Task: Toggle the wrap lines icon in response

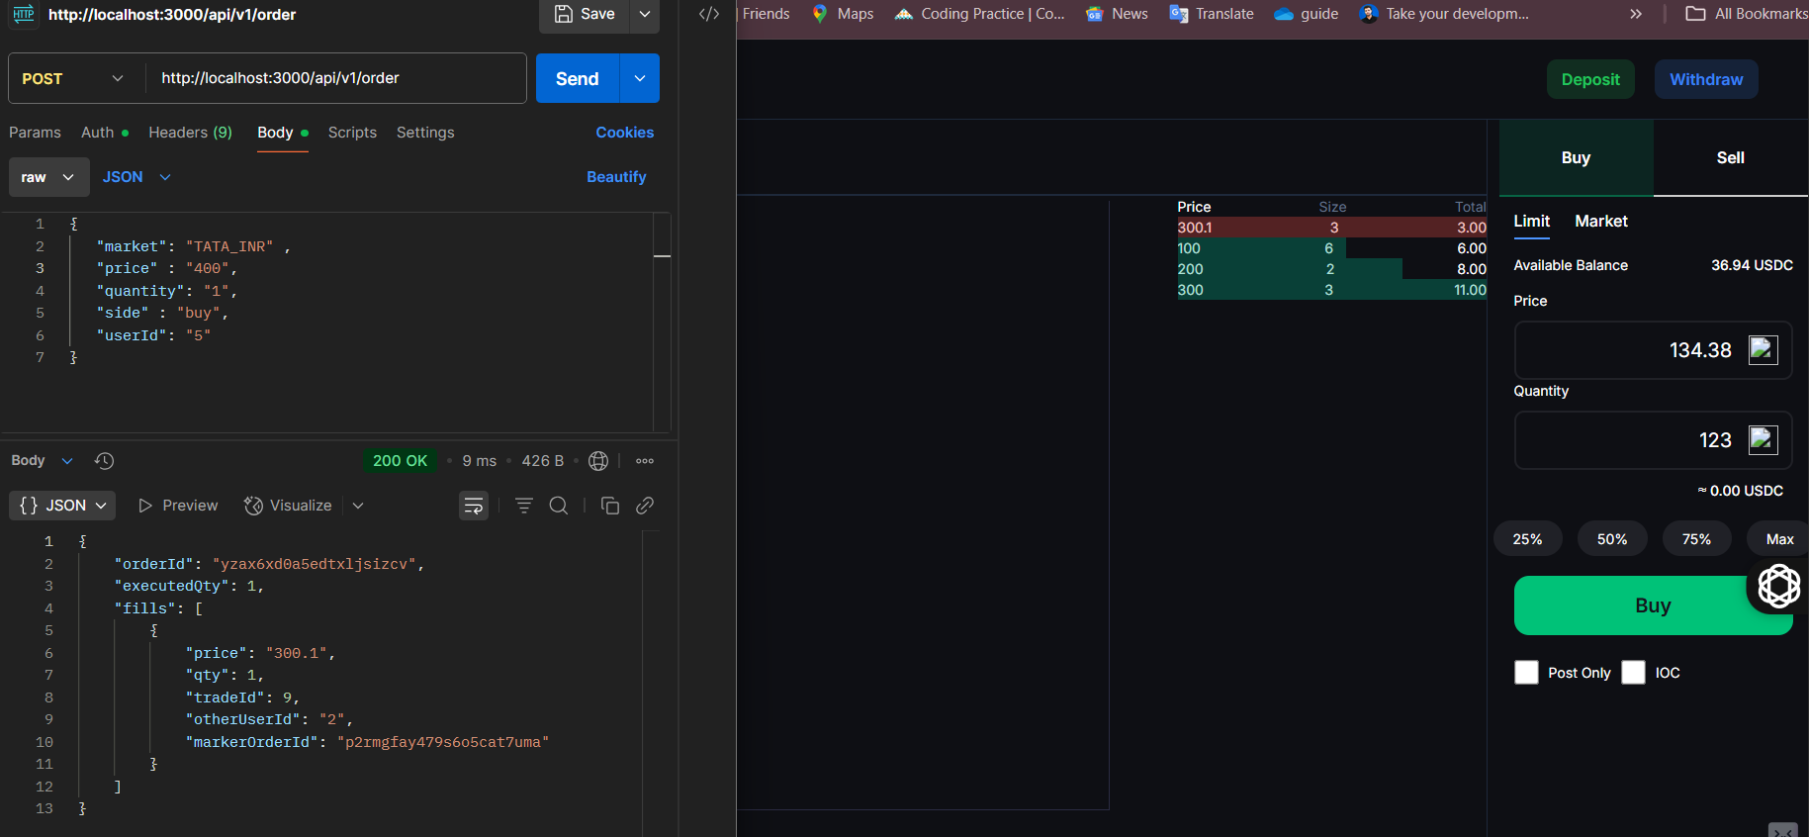Action: tap(474, 506)
